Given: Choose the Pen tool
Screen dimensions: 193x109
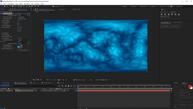Looking at the screenshot, I should pyautogui.click(x=21, y=6).
